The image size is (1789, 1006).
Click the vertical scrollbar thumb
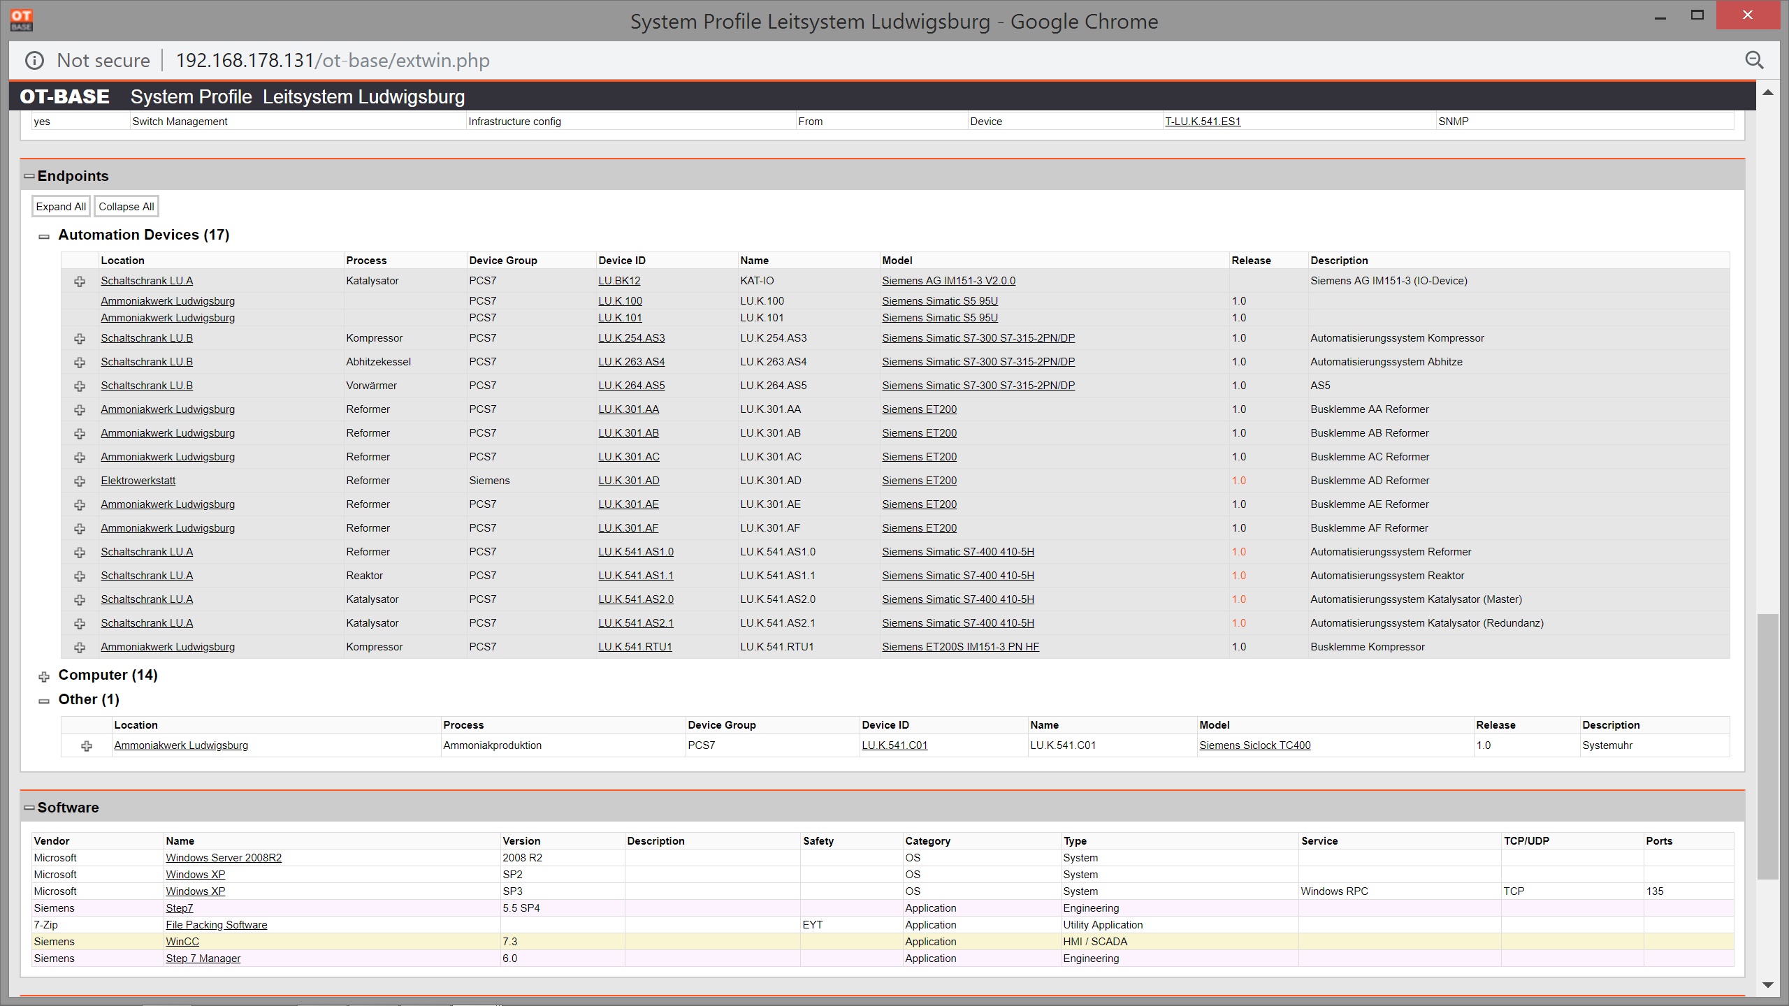click(x=1768, y=746)
